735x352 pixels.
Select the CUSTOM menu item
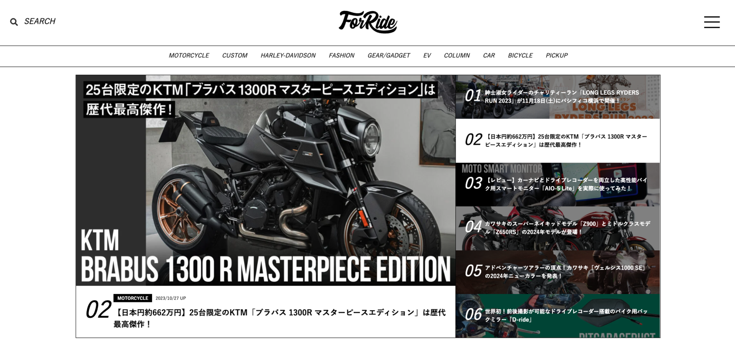(x=235, y=55)
